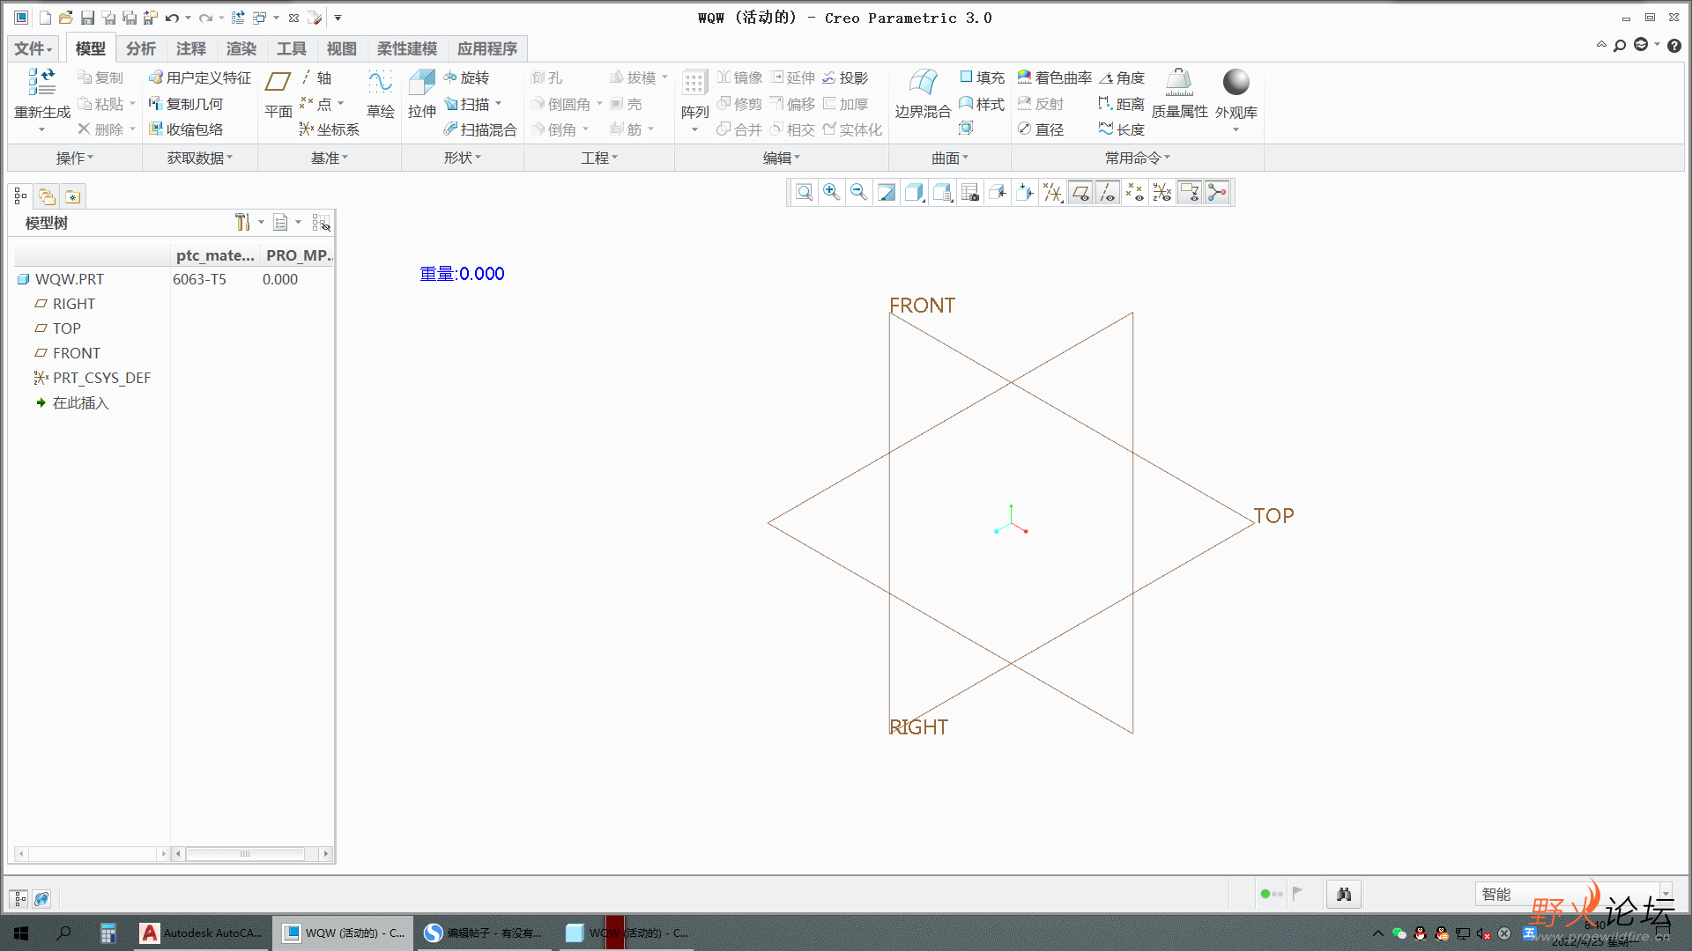This screenshot has height=951, width=1692.
Task: Expand the 工程 group dropdown
Action: 599,158
